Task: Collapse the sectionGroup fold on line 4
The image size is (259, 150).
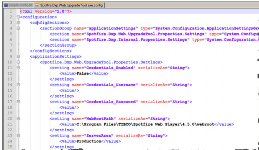Action: click(18, 28)
